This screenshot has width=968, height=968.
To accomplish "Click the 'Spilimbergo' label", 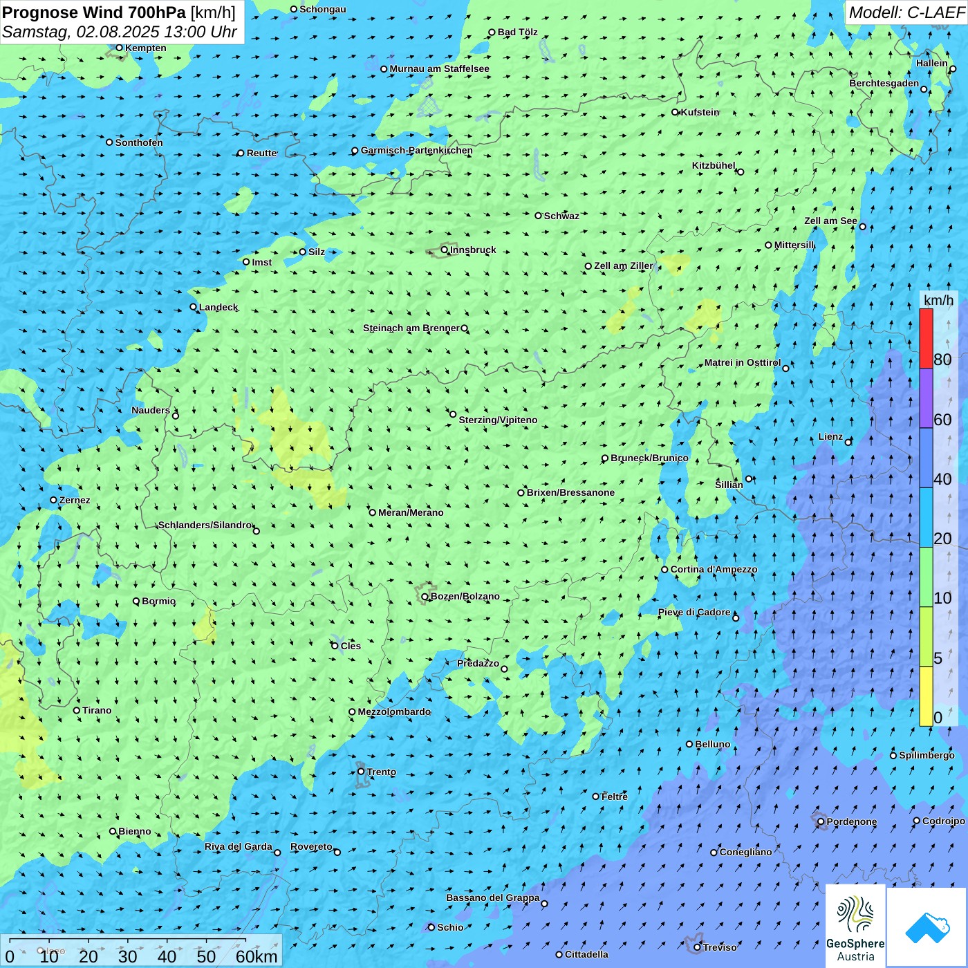I will click(x=927, y=755).
